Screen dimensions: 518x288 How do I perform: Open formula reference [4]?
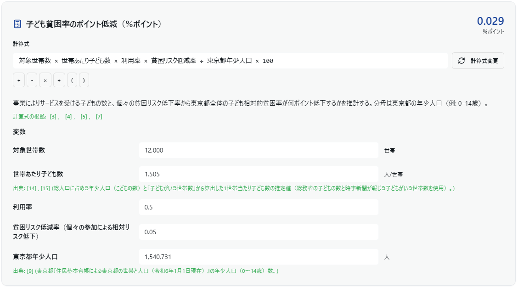[69, 117]
